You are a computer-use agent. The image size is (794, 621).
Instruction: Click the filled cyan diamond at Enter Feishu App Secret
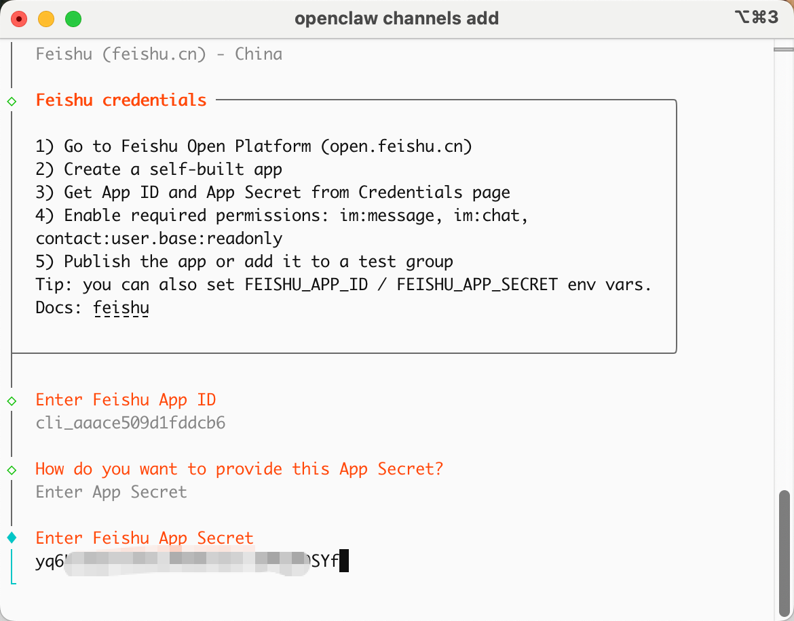[x=12, y=538]
